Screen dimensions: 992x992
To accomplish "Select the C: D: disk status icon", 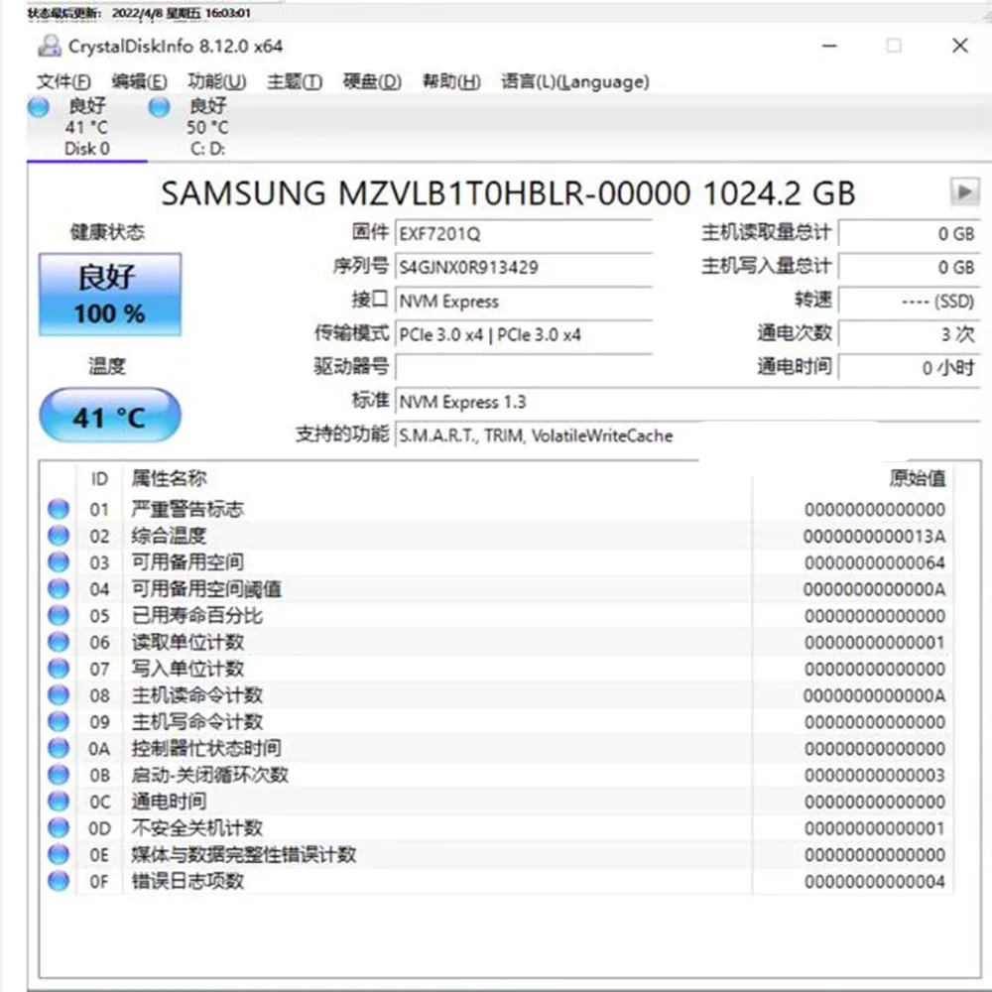I will point(159,107).
